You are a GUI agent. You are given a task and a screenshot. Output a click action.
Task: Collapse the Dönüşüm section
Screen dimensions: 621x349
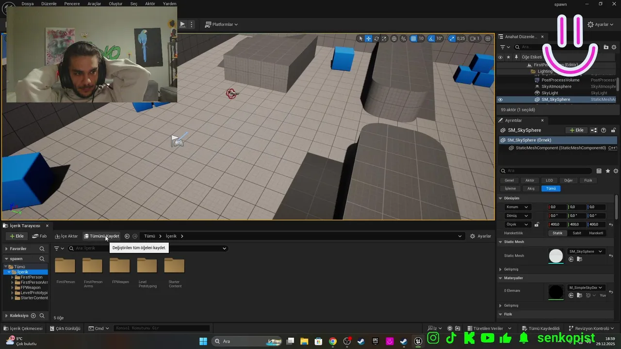pyautogui.click(x=501, y=198)
